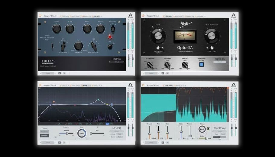Select ModComp tab in ModComp window
This screenshot has width=275, height=157.
(x=168, y=86)
